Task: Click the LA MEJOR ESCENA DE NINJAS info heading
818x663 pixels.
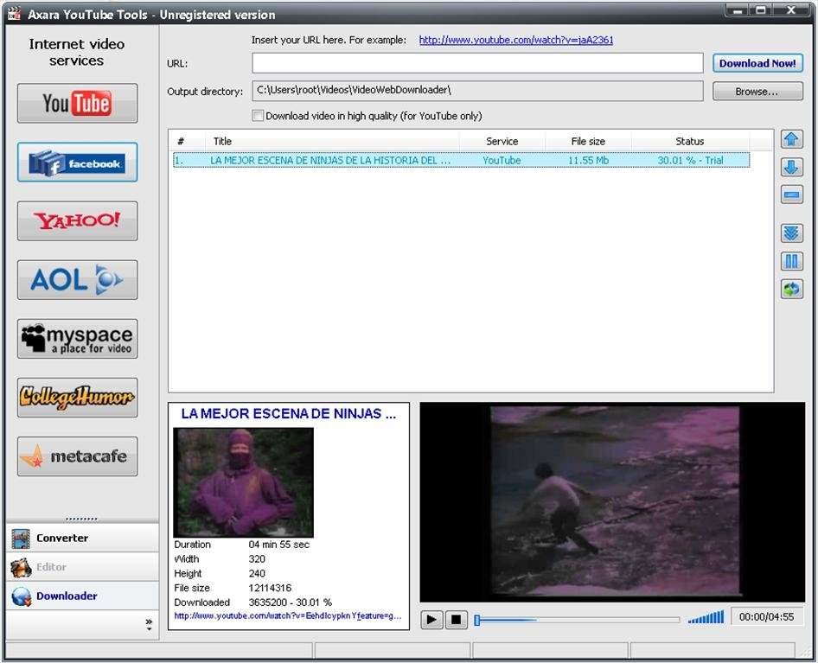Action: 289,414
